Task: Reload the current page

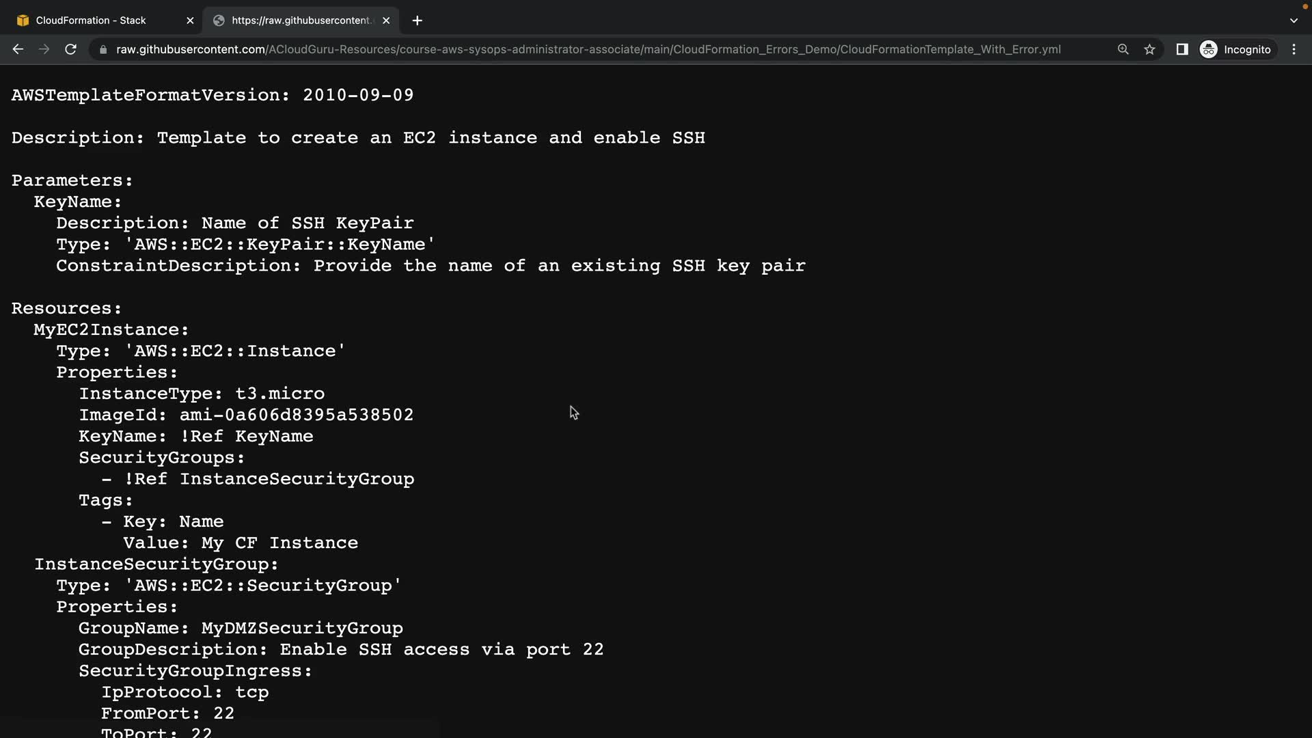Action: point(70,49)
